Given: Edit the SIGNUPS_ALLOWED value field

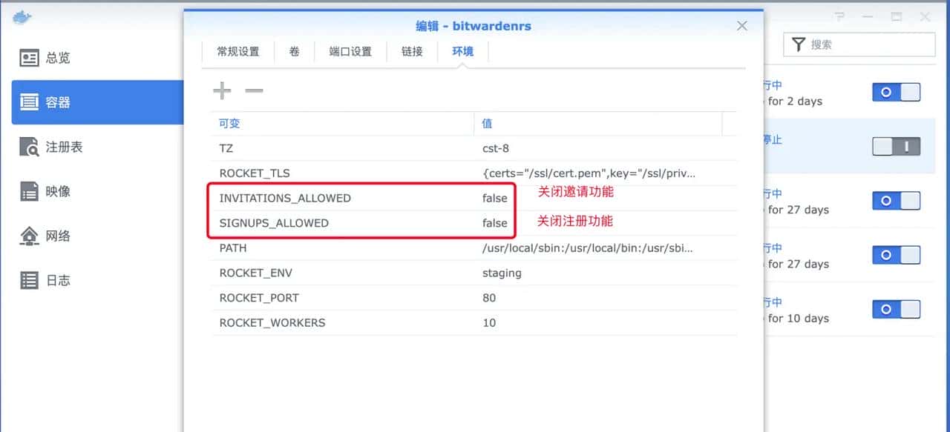Looking at the screenshot, I should (x=494, y=222).
